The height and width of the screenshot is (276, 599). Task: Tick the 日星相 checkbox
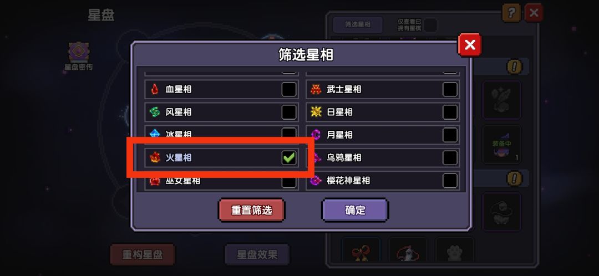(x=450, y=112)
